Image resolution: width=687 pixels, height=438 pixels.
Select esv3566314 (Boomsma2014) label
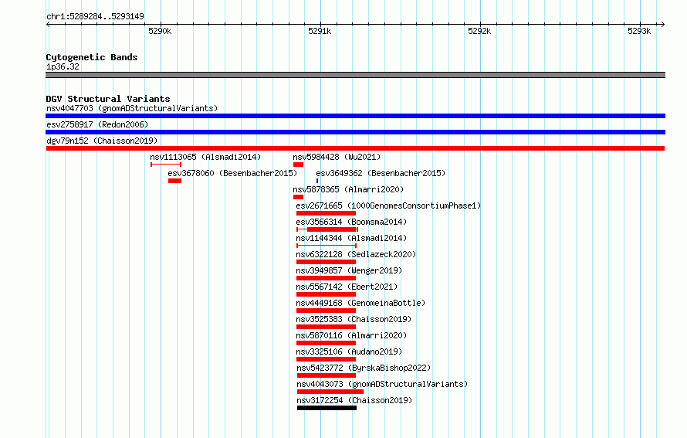[x=351, y=222]
